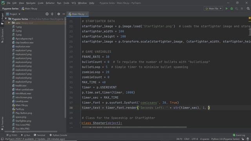Open the Edit menu
251x141 pixels.
pos(15,3)
